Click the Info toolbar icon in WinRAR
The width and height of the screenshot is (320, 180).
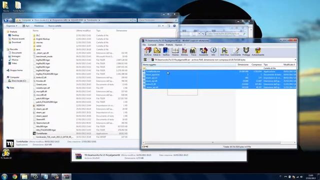(x=213, y=51)
